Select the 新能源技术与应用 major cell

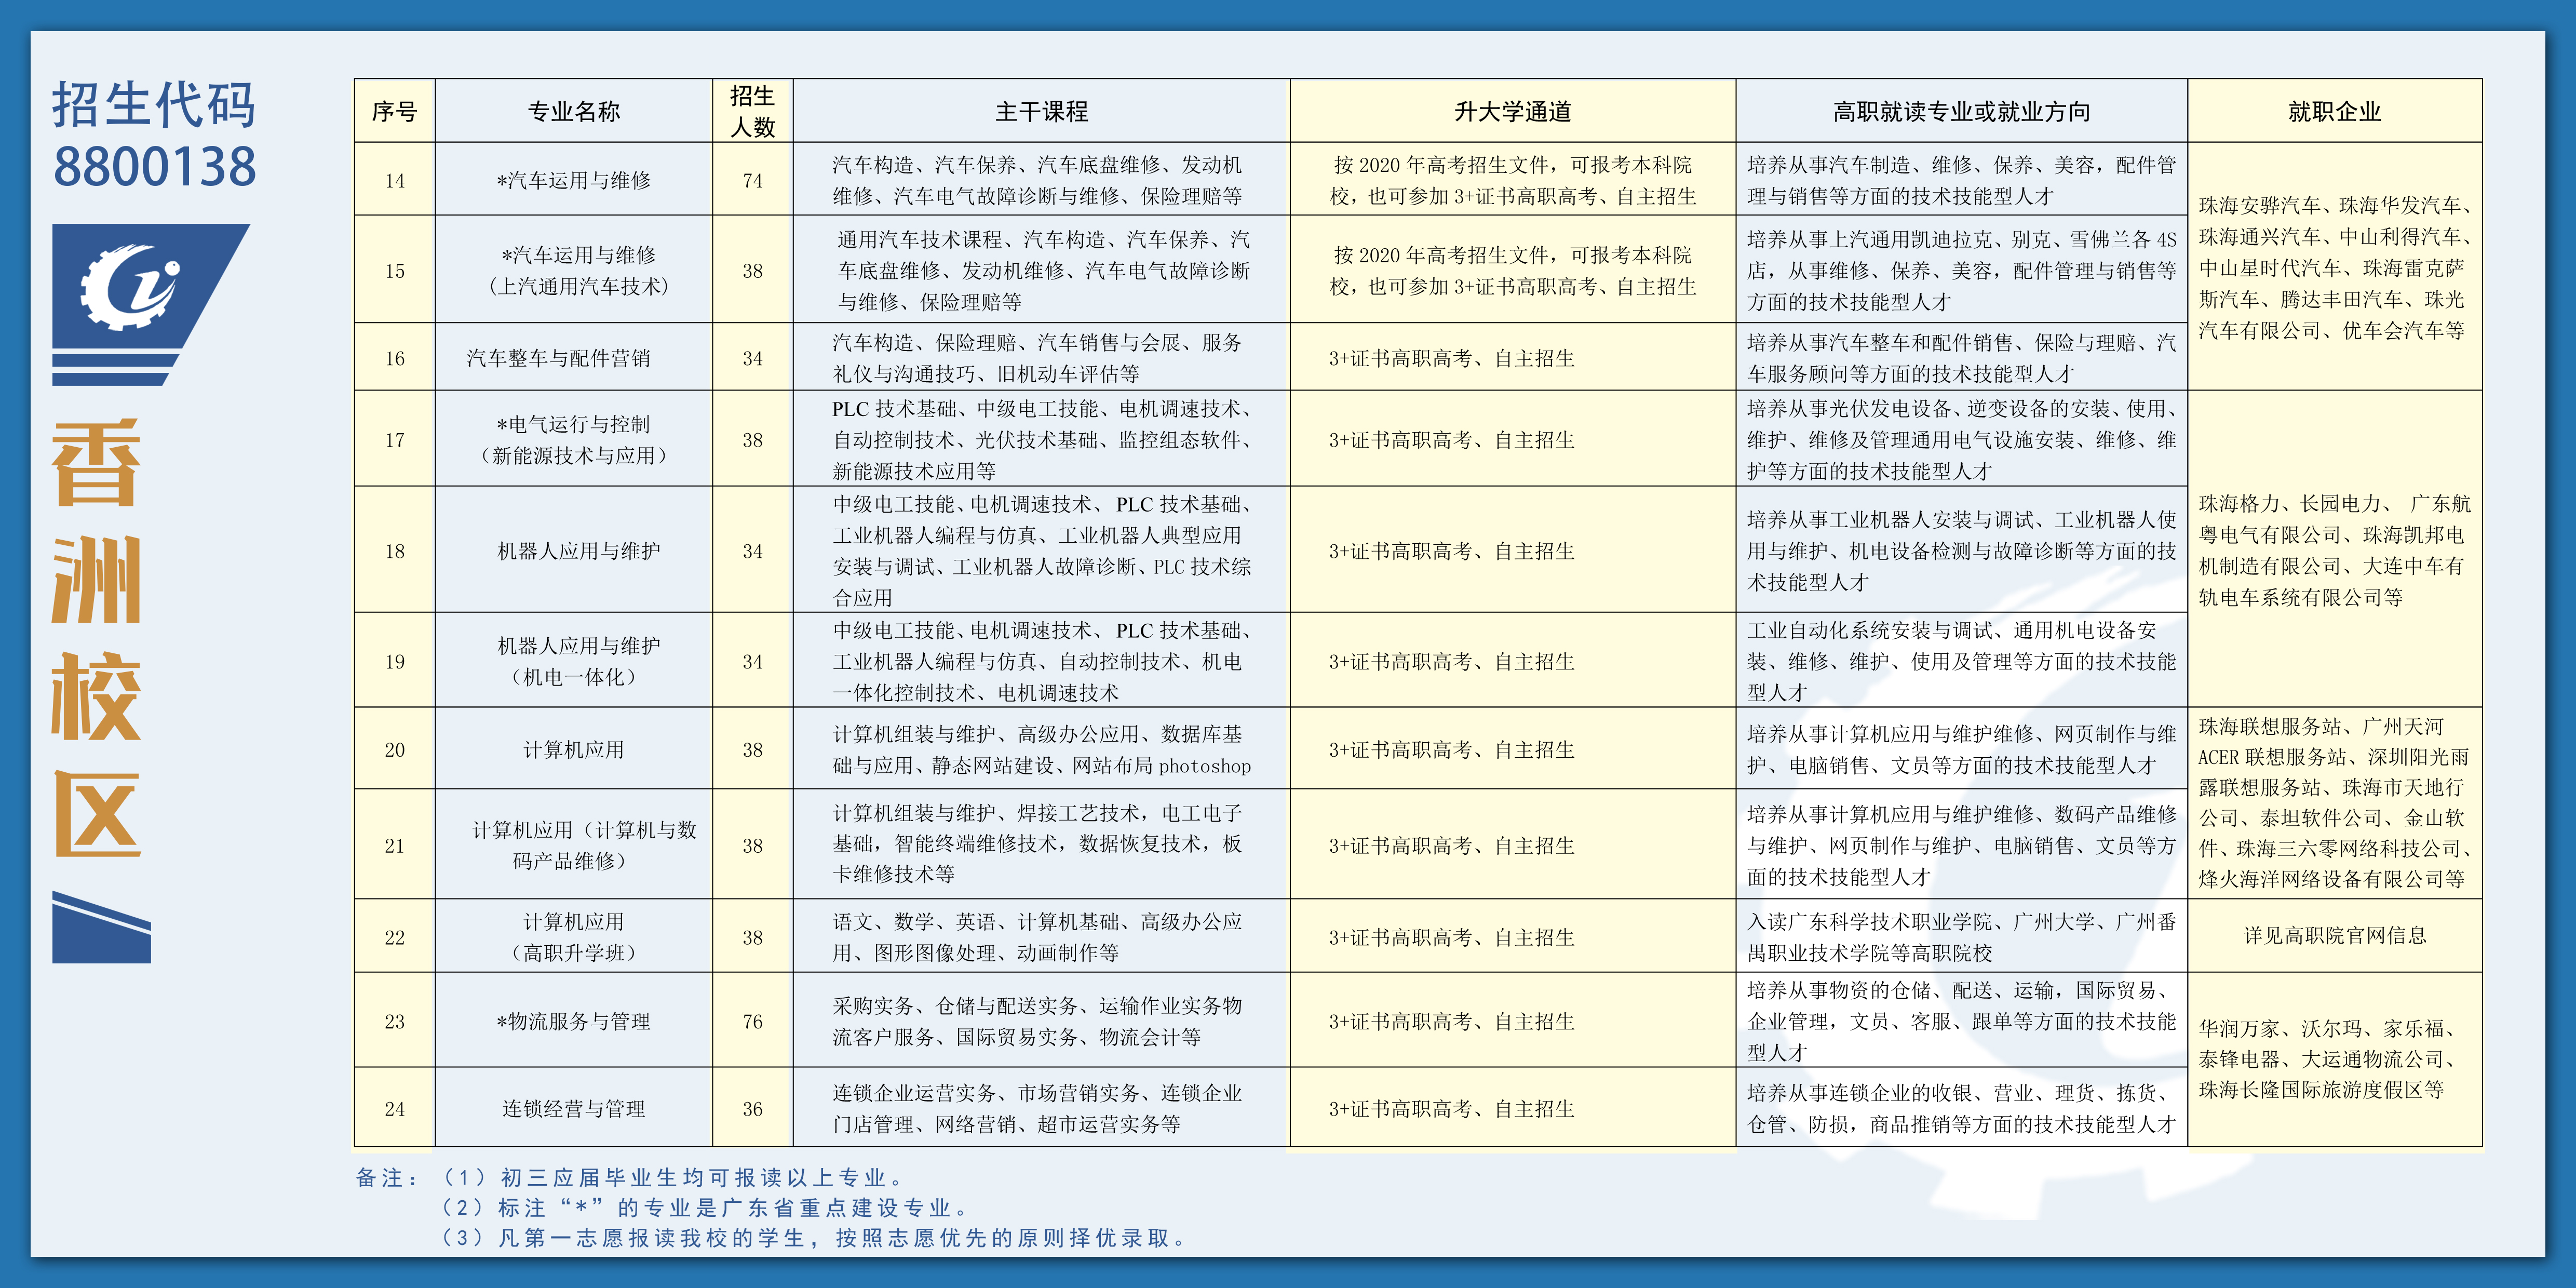(x=573, y=439)
